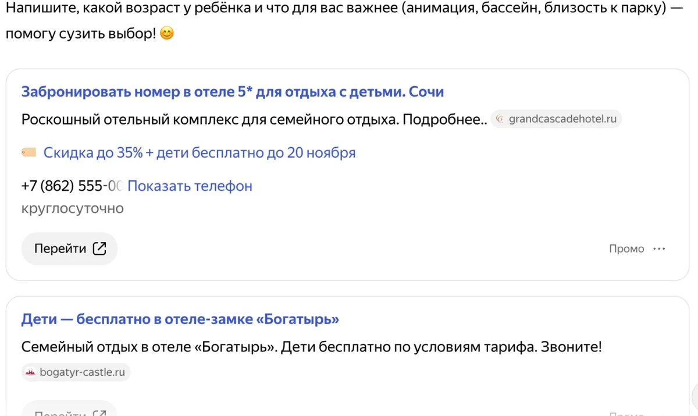Click the orange tag icon beside the discount
Image resolution: width=698 pixels, height=416 pixels.
coord(29,153)
